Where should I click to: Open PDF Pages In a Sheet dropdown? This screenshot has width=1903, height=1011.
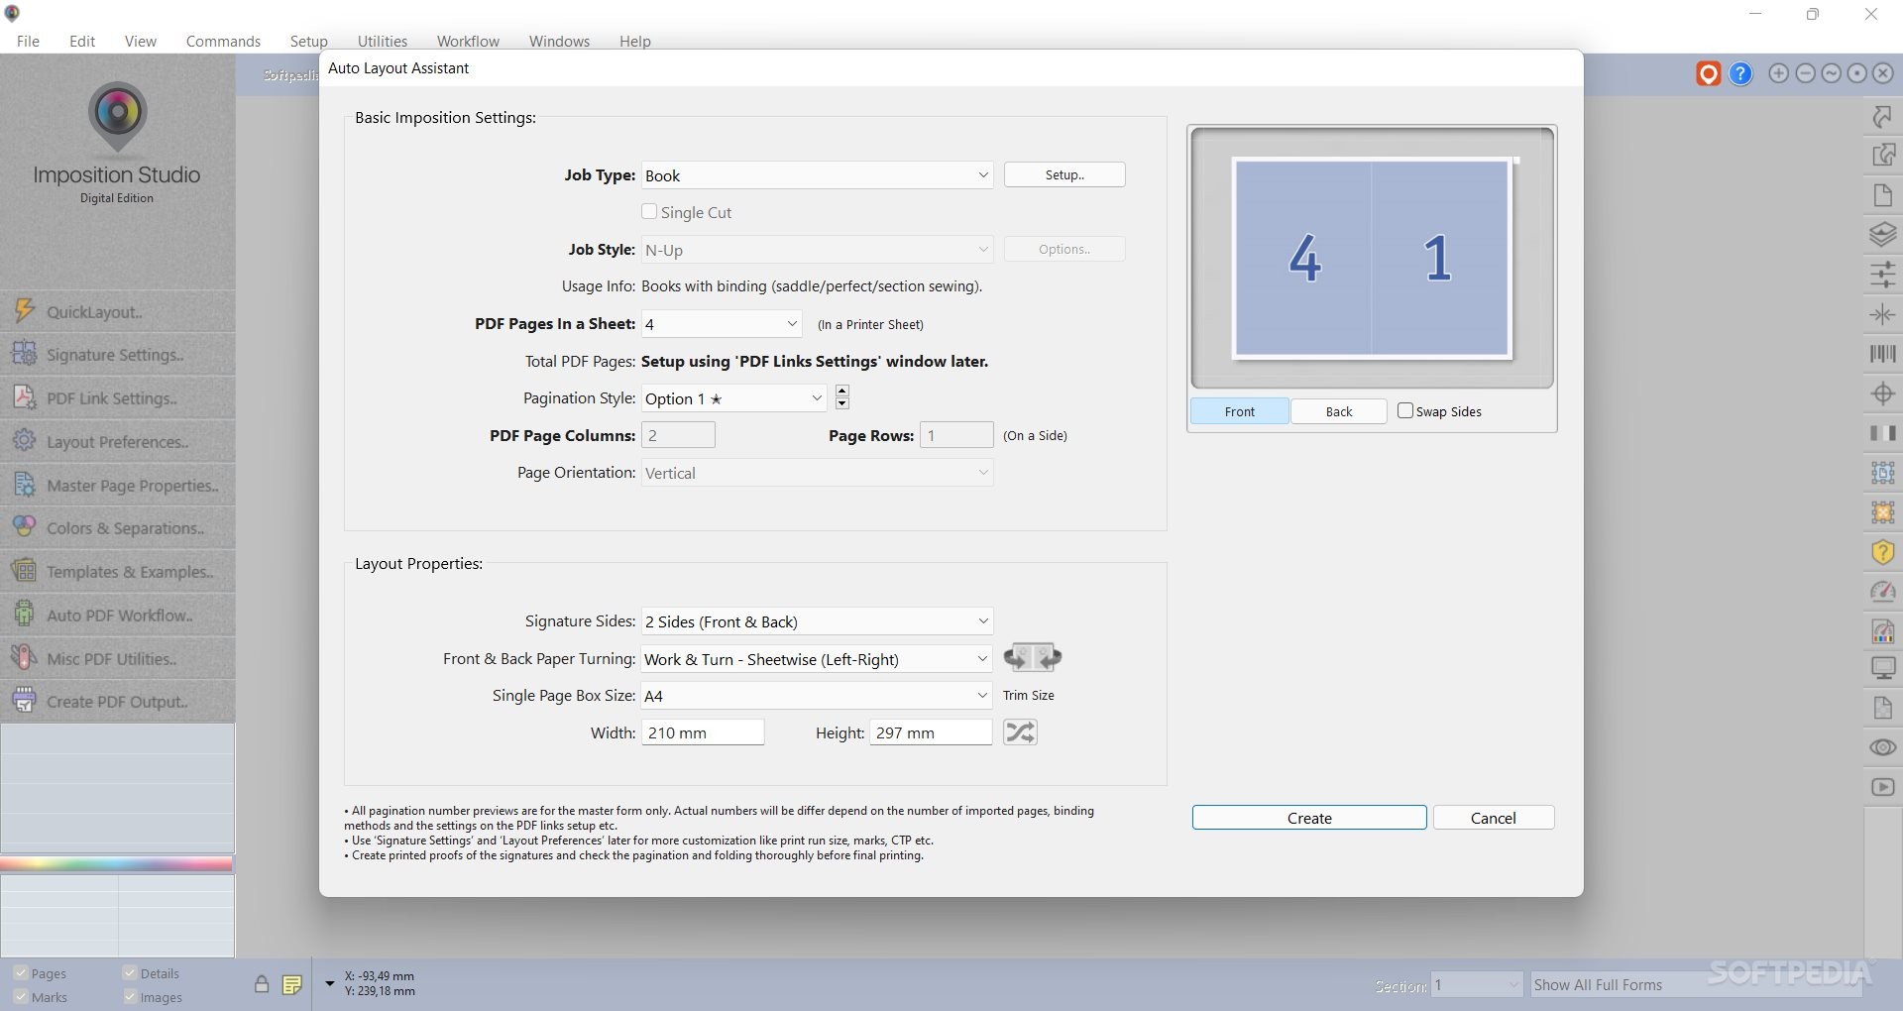(x=722, y=324)
